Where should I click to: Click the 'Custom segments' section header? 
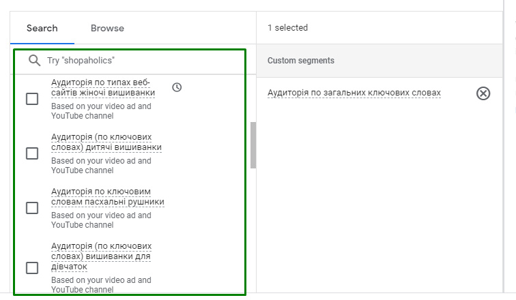point(300,61)
